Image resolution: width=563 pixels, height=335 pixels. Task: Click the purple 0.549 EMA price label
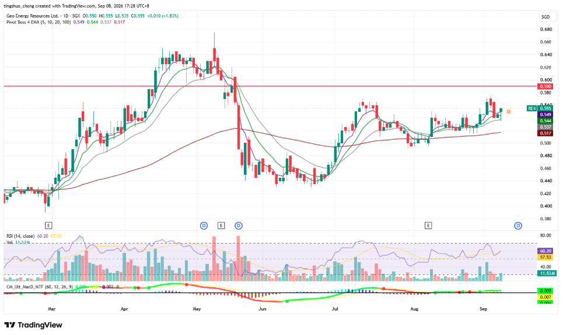tap(545, 115)
